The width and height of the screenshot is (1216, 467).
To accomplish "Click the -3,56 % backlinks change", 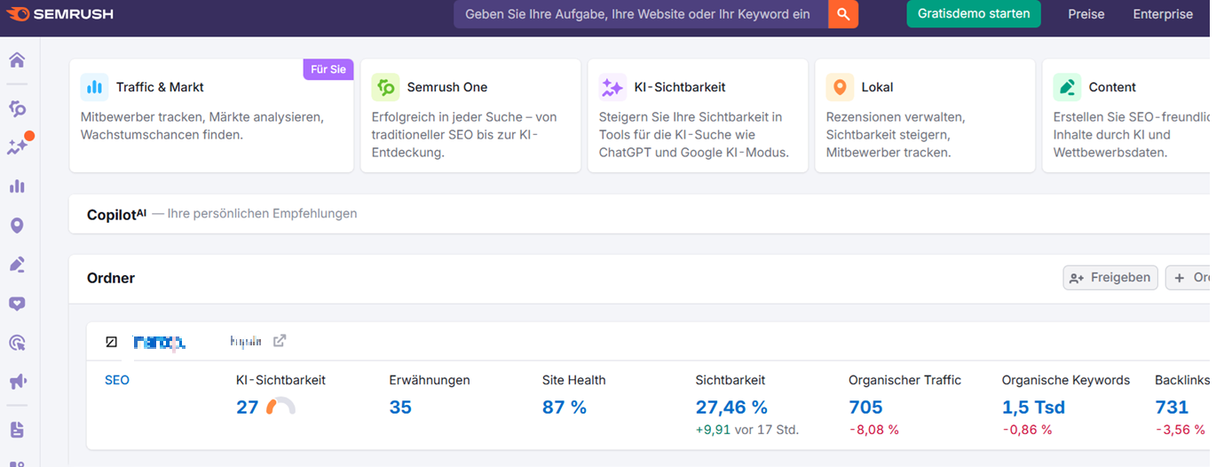I will pos(1180,430).
